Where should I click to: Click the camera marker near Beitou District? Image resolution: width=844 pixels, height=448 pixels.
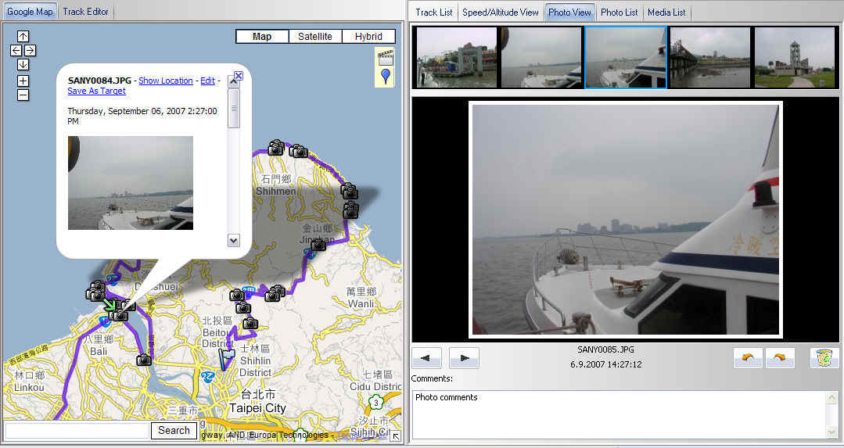click(250, 323)
